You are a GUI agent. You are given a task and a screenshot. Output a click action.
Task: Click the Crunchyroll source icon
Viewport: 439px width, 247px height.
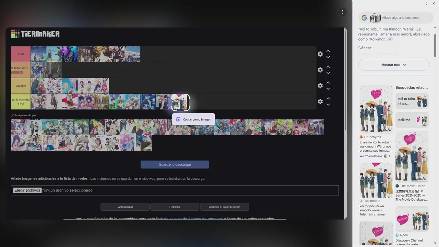pos(361,137)
